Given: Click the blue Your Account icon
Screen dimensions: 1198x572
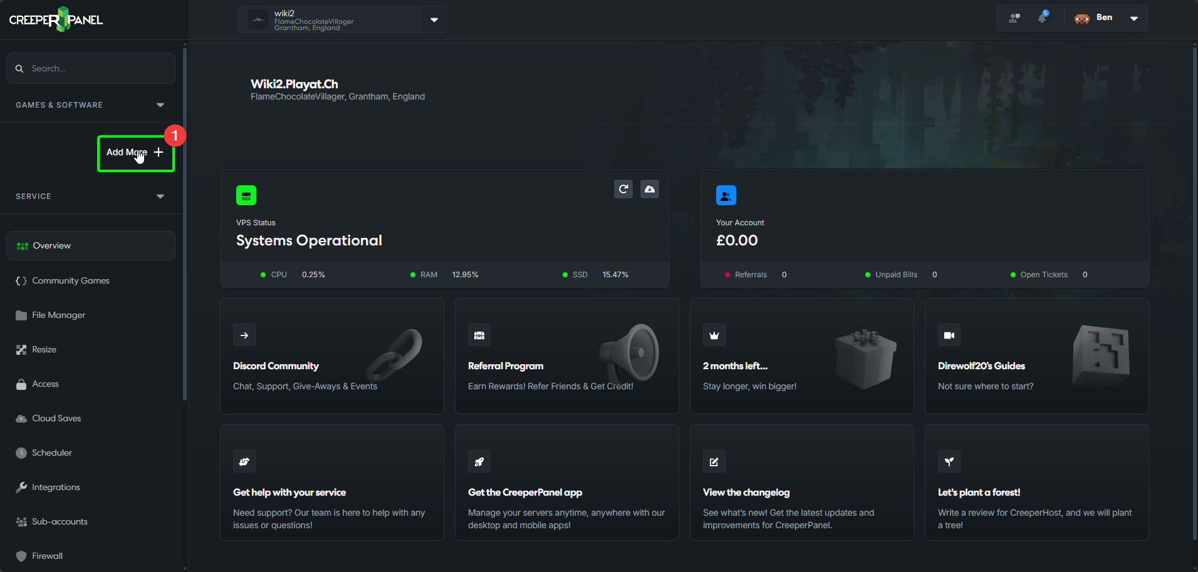Looking at the screenshot, I should click(x=726, y=195).
